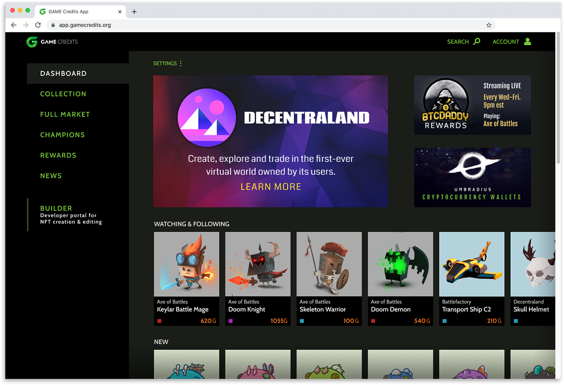
Task: Click the GAME Credits logo icon
Action: pos(31,42)
